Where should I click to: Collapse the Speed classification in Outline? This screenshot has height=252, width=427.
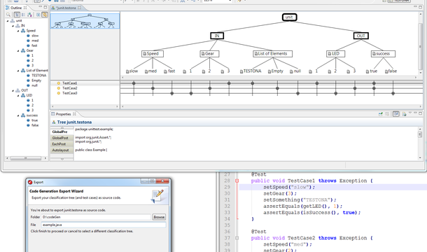point(18,31)
